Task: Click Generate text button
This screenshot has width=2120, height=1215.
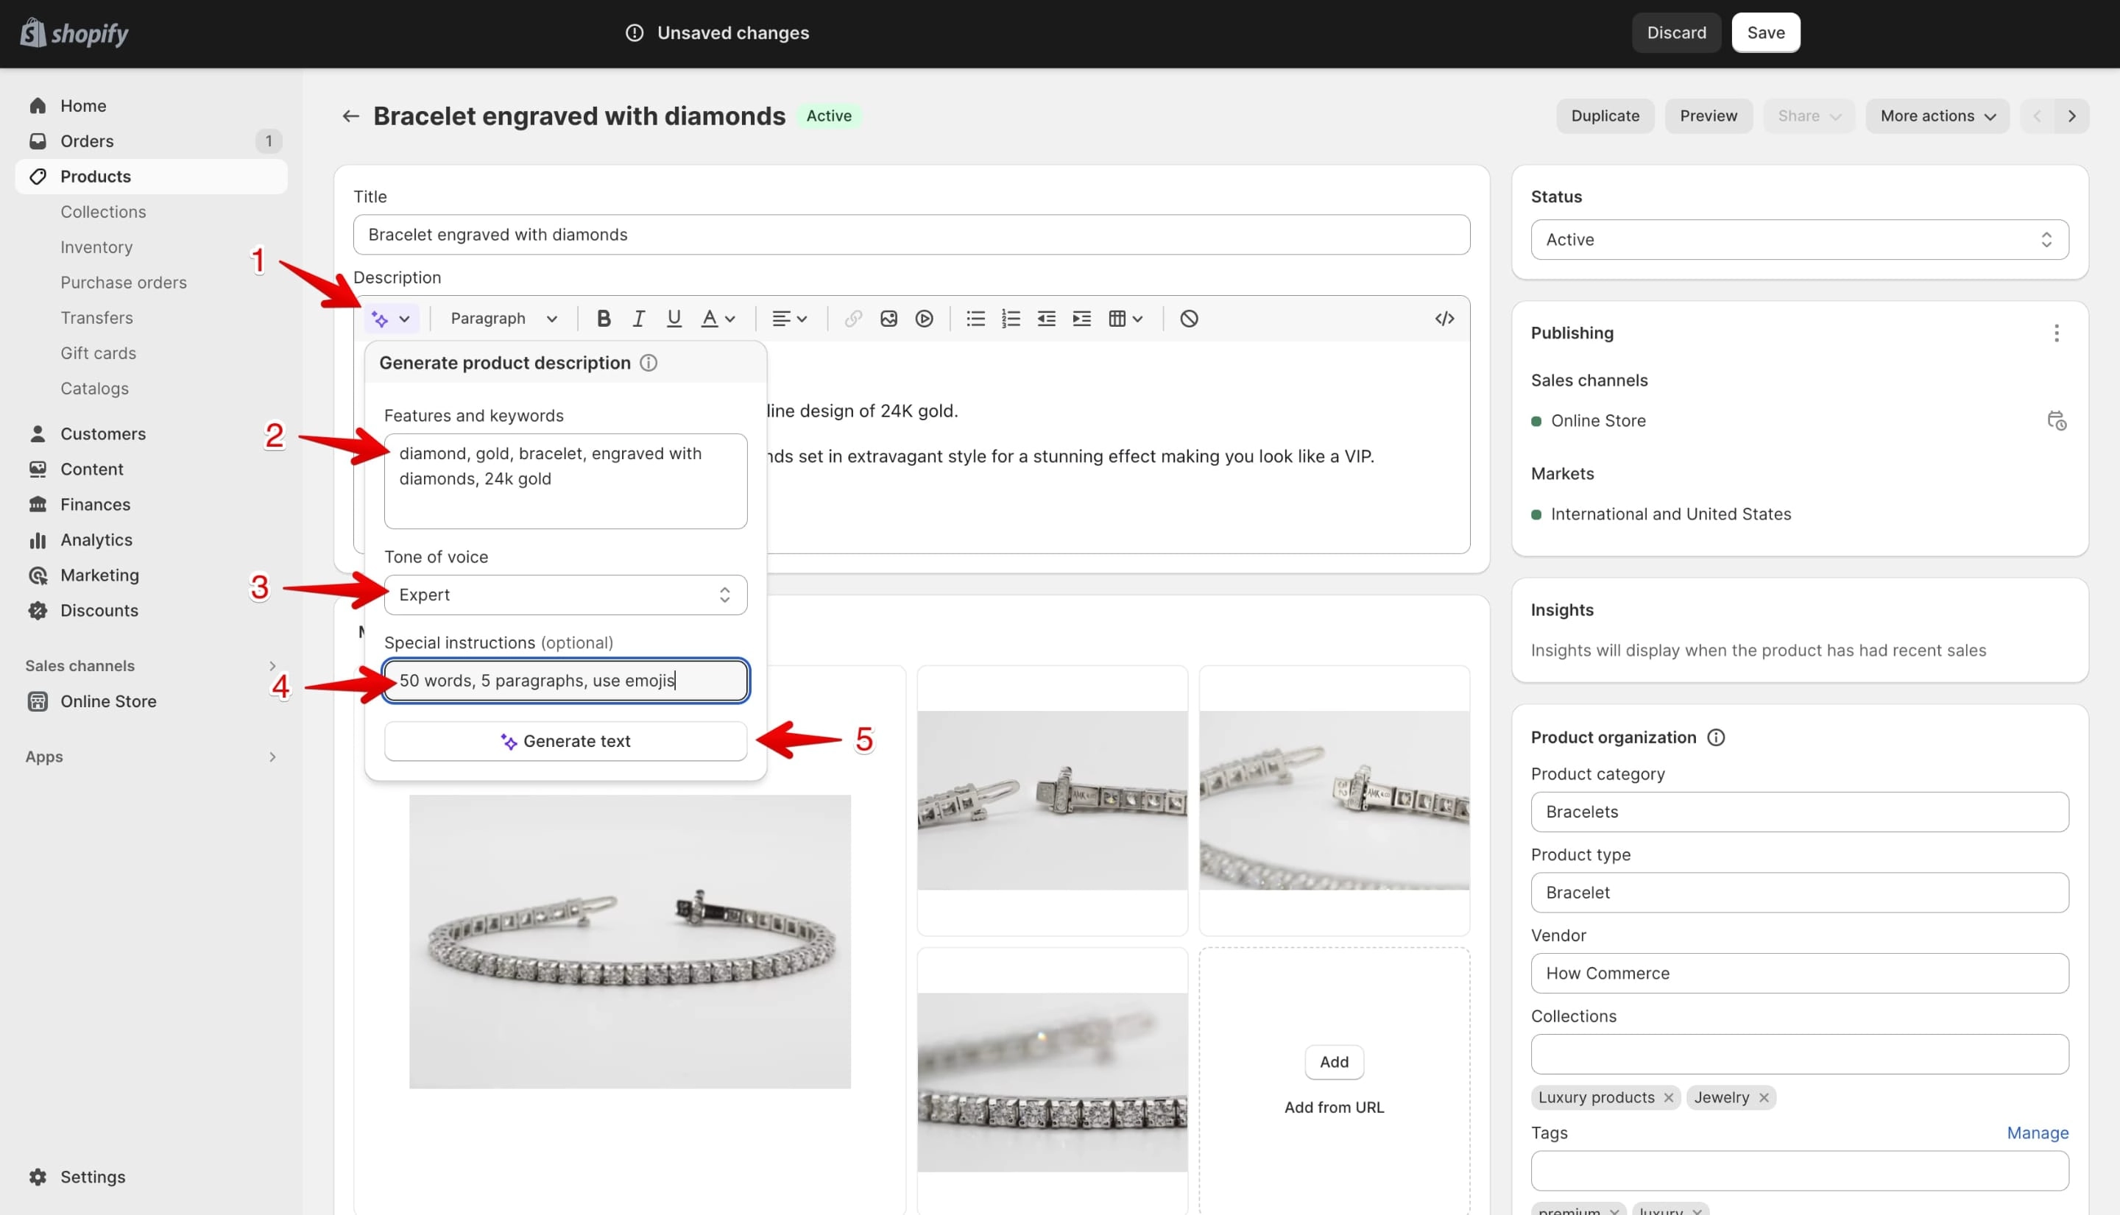Action: [565, 742]
